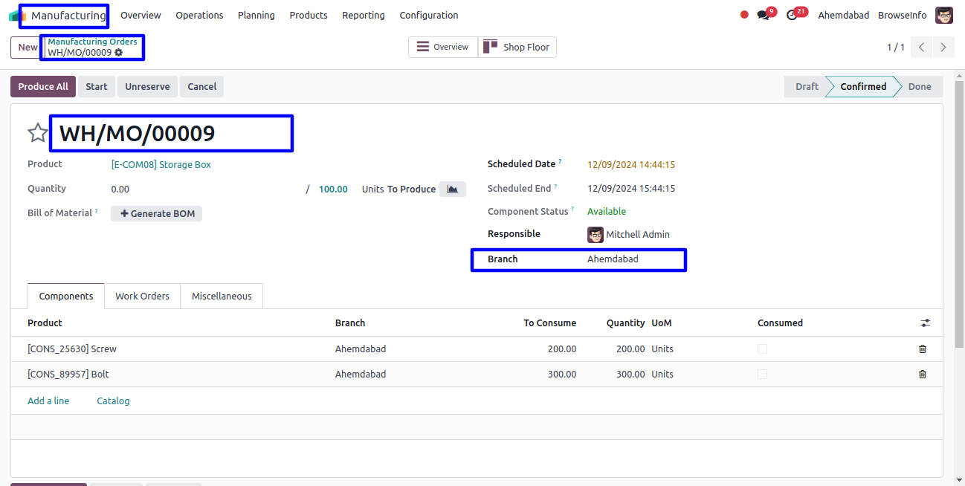This screenshot has width=965, height=486.
Task: Check the Consumed box for Bolt
Action: click(762, 375)
